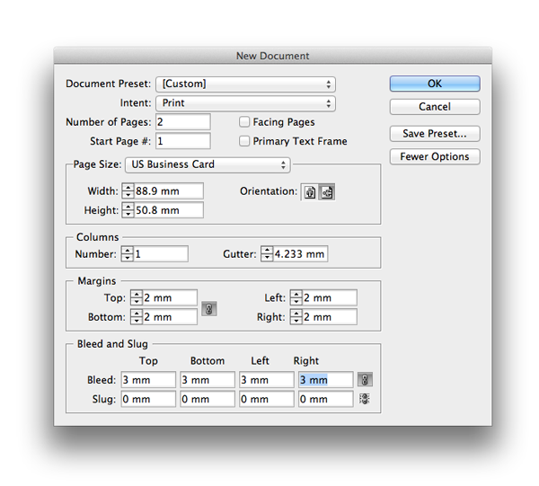This screenshot has height=486, width=539.
Task: Click the OK button
Action: tap(435, 84)
